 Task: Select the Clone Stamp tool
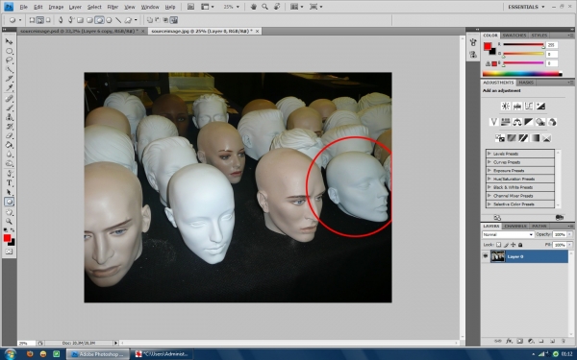(10, 117)
